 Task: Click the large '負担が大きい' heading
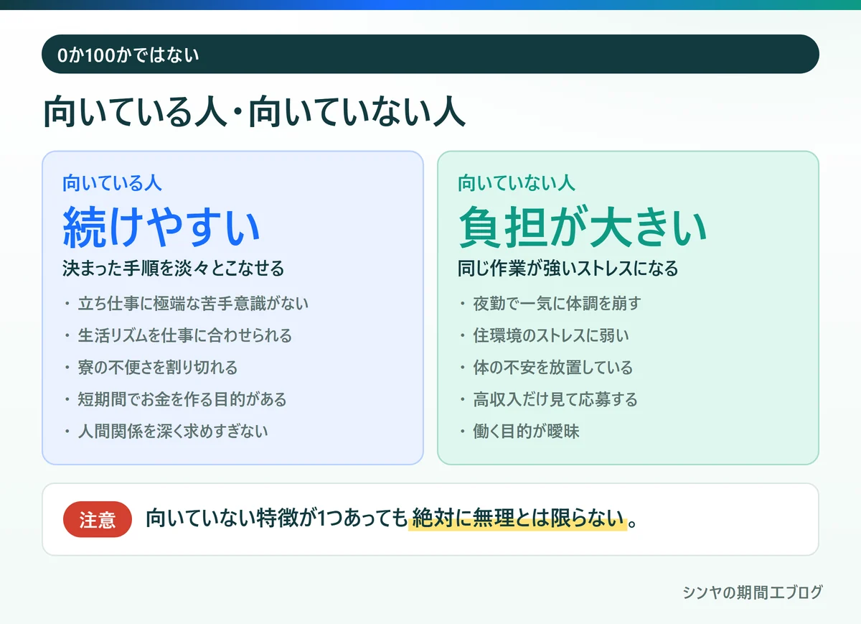click(x=583, y=227)
